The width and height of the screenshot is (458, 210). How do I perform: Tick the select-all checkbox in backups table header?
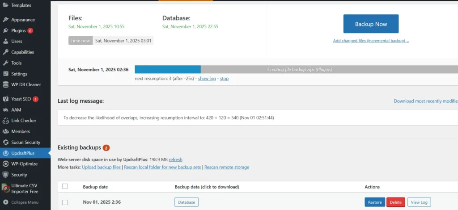[x=65, y=186]
